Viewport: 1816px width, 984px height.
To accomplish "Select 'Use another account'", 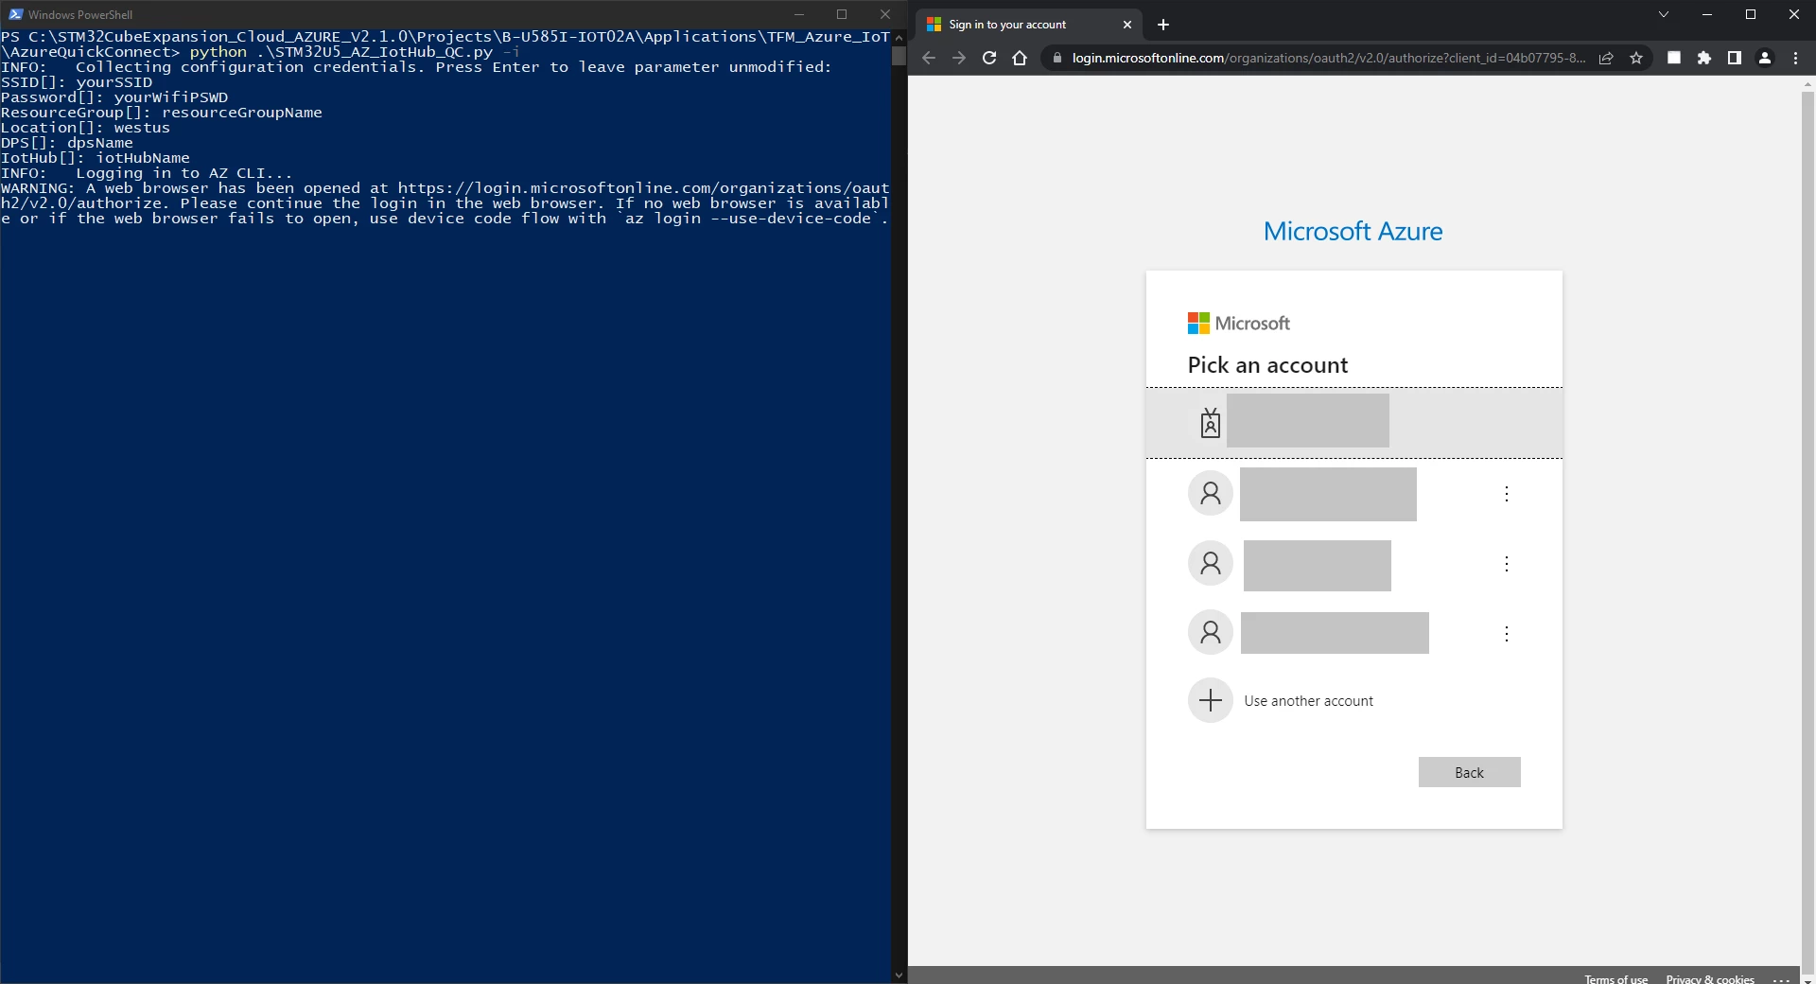I will tap(1309, 701).
